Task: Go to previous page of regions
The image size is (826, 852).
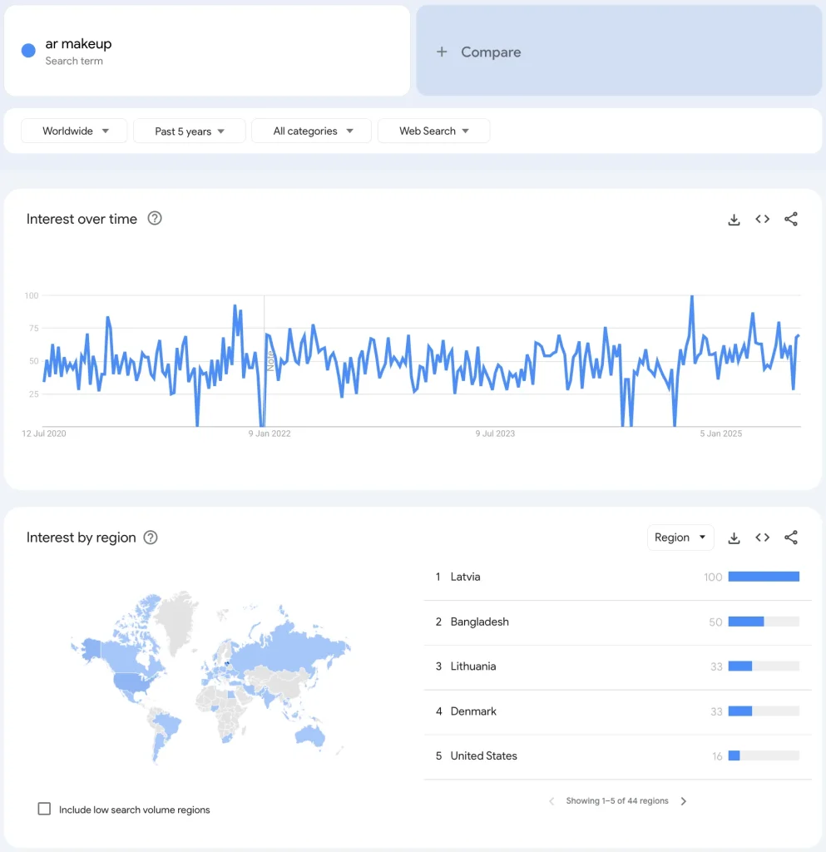Action: pyautogui.click(x=551, y=801)
